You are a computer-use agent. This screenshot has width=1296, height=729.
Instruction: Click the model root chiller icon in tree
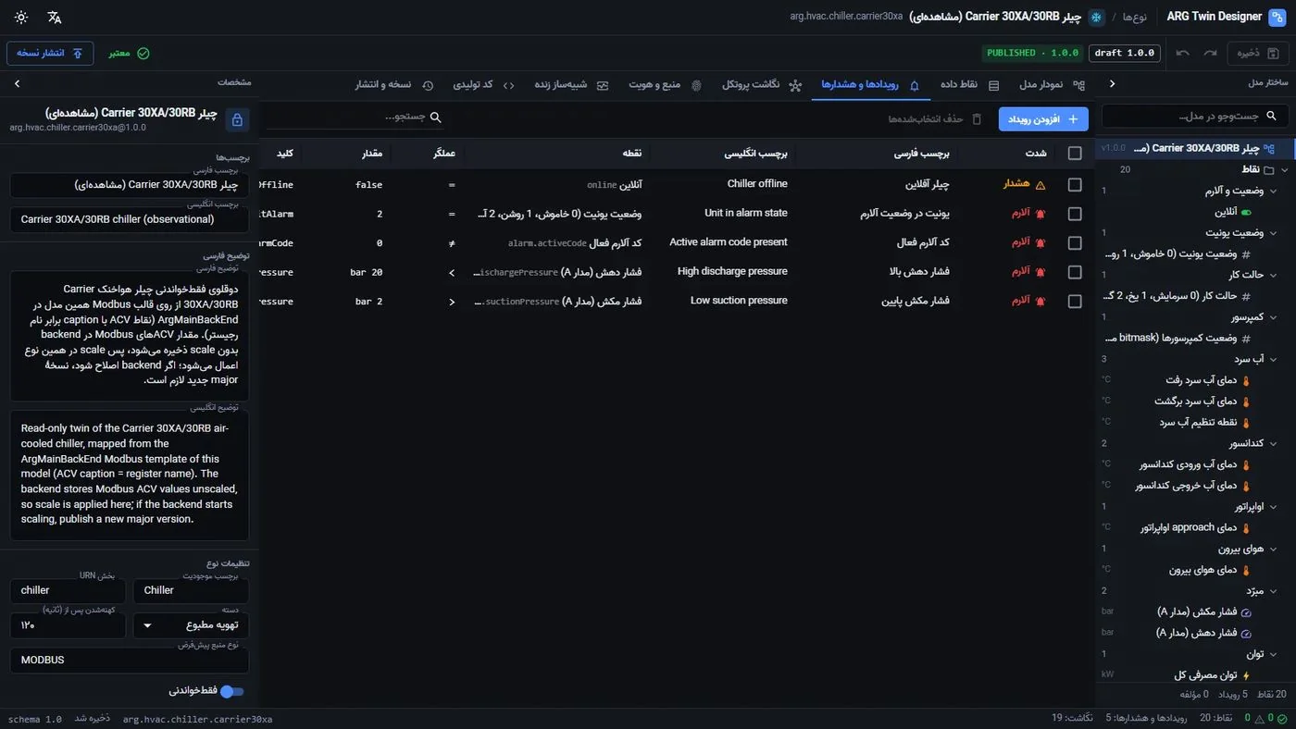(x=1269, y=148)
